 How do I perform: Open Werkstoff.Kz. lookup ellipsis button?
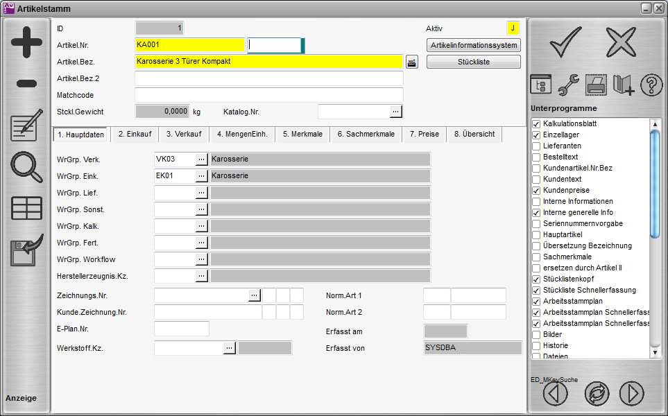[x=230, y=348]
